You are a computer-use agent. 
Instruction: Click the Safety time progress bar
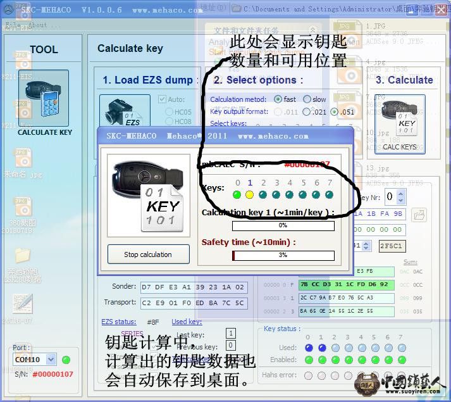(283, 255)
